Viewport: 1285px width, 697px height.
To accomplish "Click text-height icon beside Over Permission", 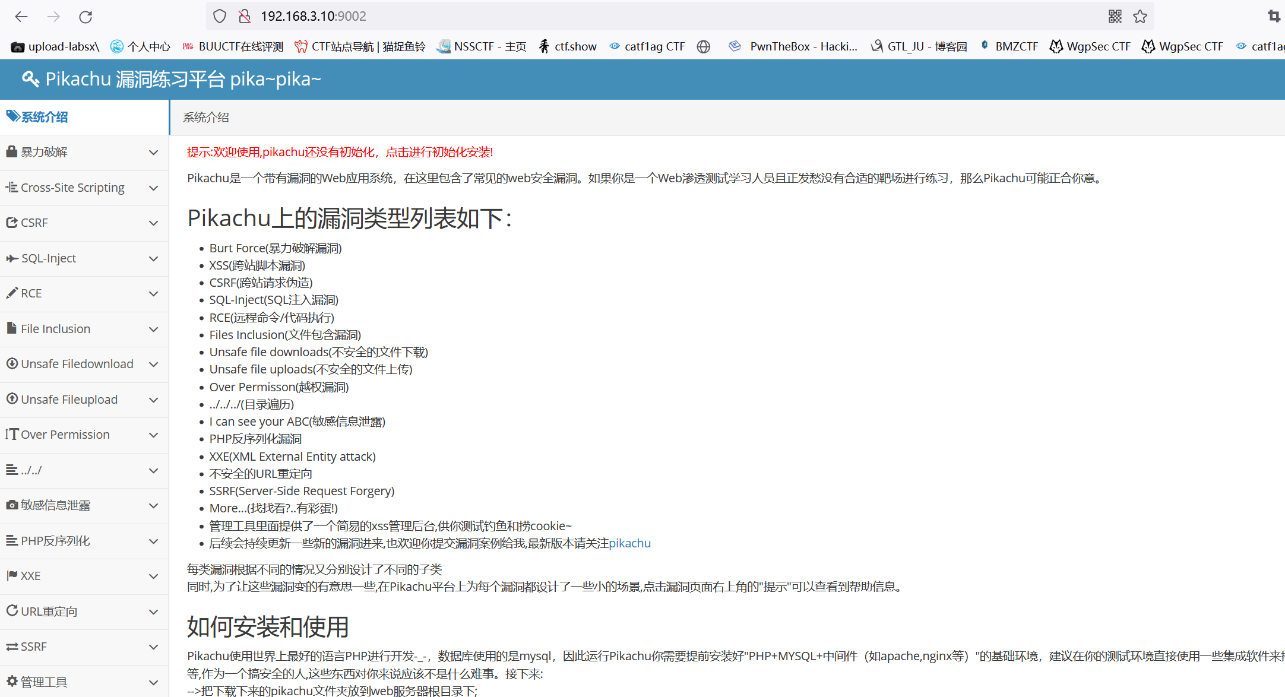I will click(12, 434).
